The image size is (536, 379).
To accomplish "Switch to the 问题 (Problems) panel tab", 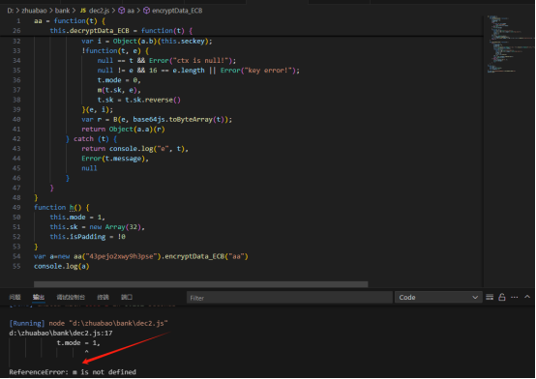I will [x=15, y=297].
